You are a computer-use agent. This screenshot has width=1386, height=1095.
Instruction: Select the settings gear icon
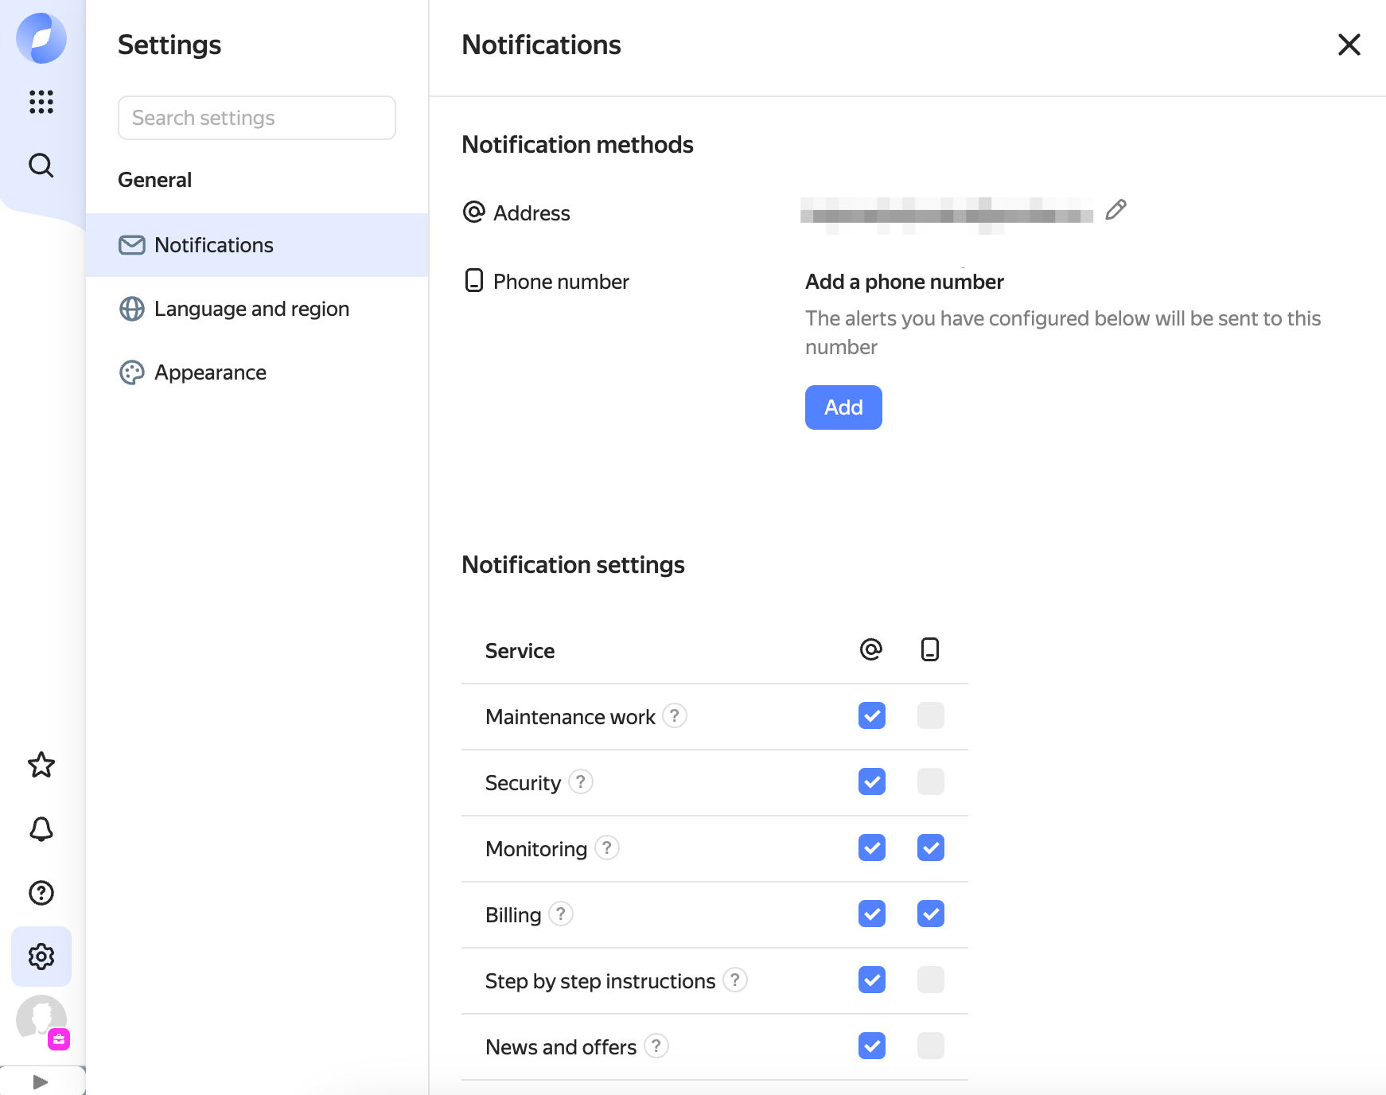[x=41, y=957]
